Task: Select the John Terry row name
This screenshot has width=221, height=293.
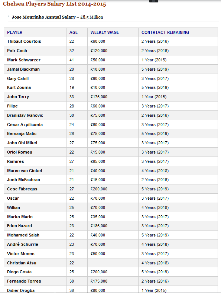Action: (18, 97)
